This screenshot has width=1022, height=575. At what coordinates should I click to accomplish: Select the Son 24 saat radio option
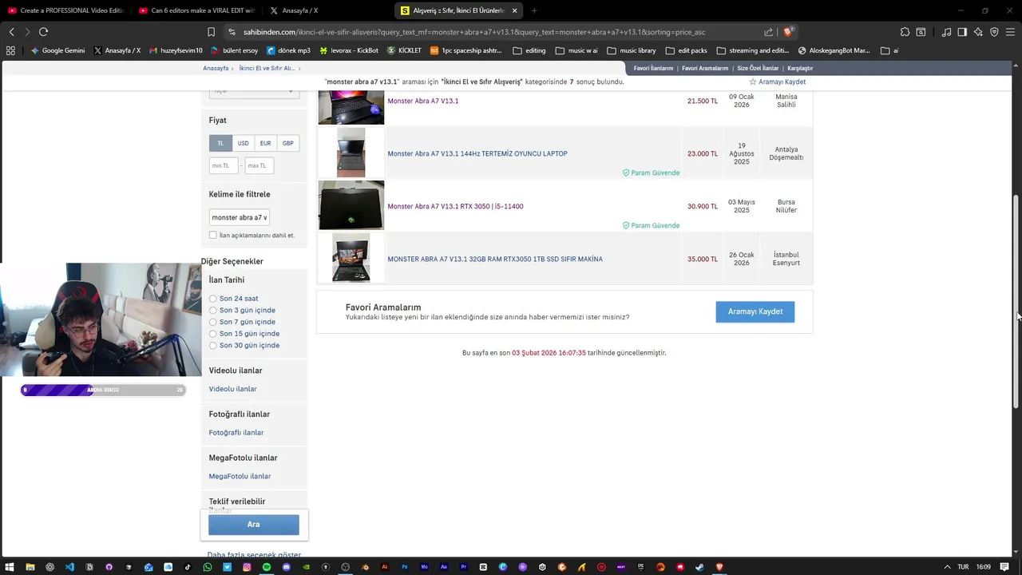point(213,299)
